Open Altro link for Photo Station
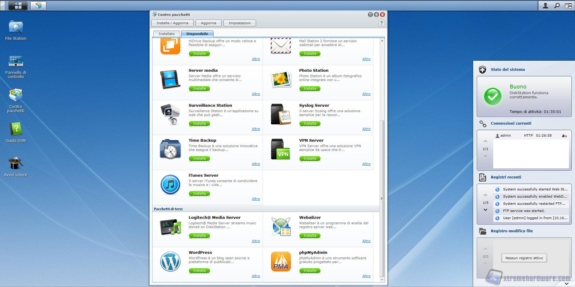Viewport: 575px width, 287px height. 366,94
